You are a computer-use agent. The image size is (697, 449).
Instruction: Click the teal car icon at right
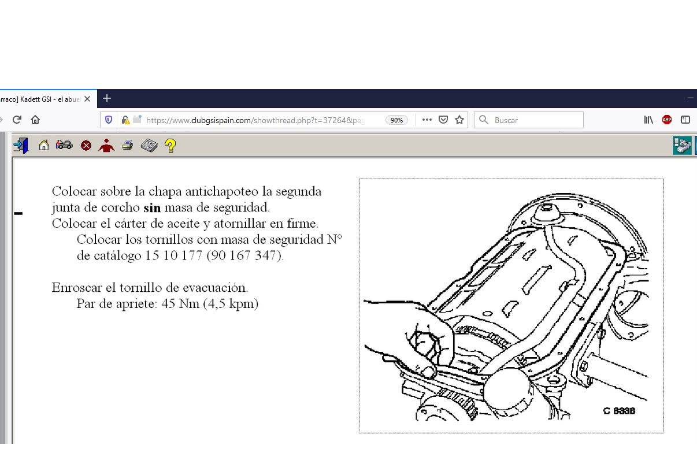(x=682, y=146)
